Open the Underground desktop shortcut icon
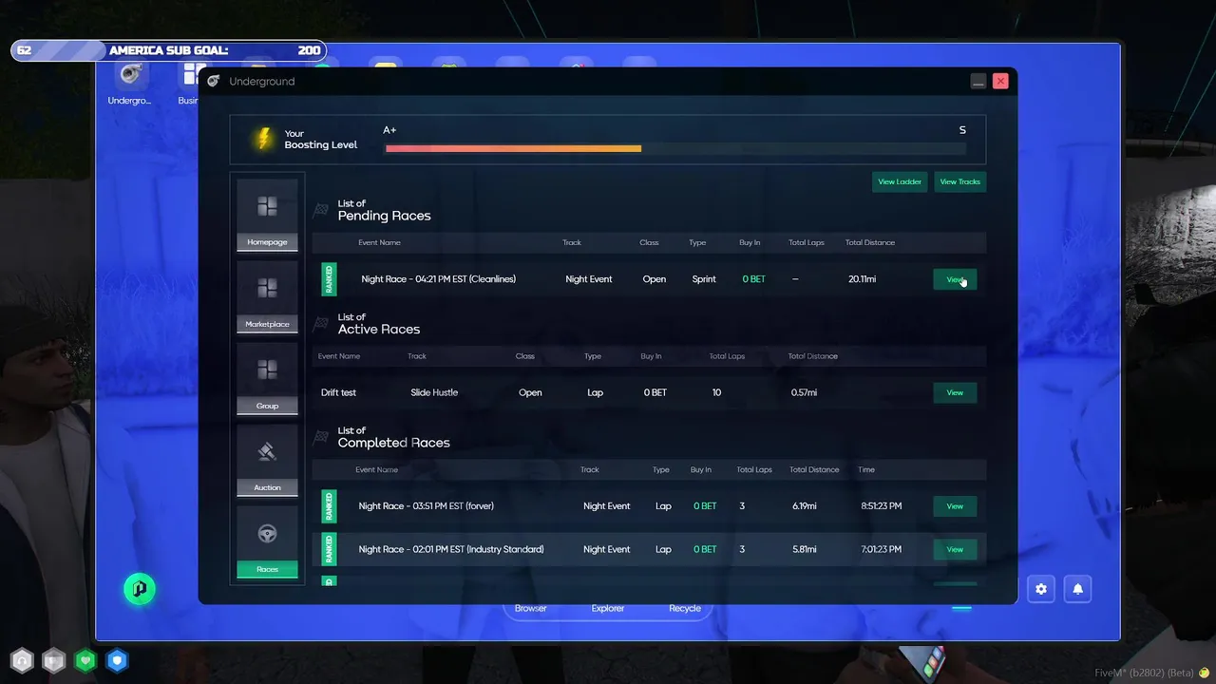The image size is (1216, 684). pyautogui.click(x=129, y=75)
